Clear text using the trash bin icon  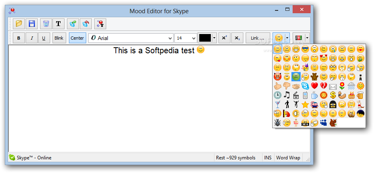coord(46,24)
